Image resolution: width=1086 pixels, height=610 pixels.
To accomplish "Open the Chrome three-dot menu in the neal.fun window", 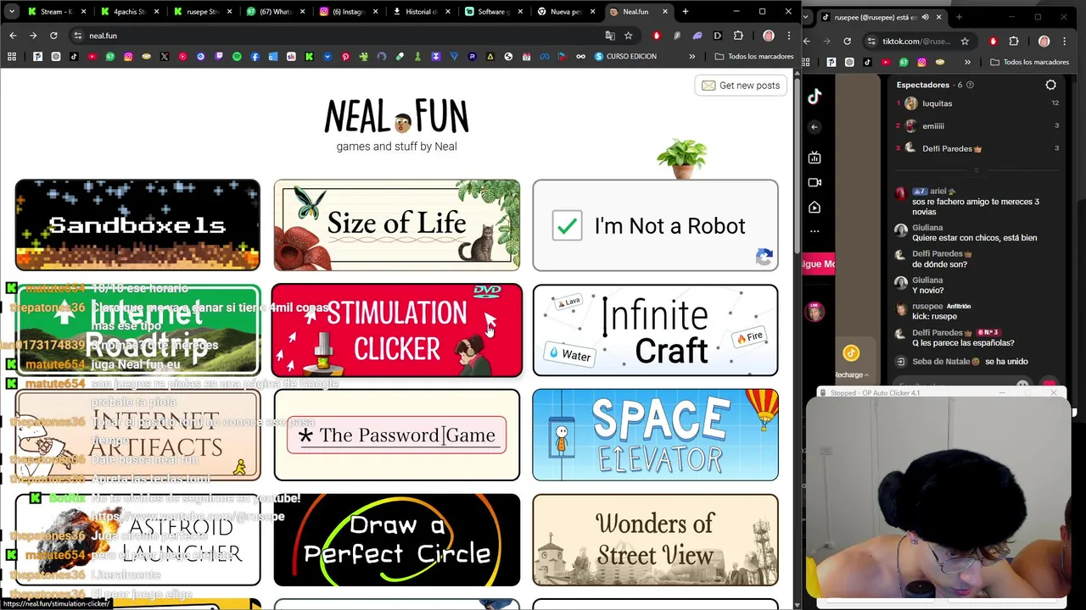I will (789, 36).
